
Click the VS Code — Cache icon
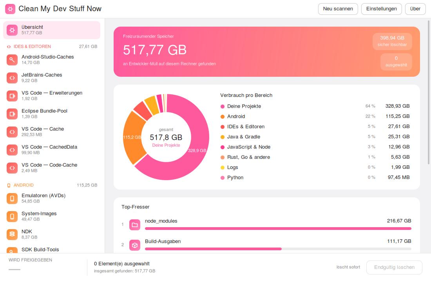(x=12, y=132)
